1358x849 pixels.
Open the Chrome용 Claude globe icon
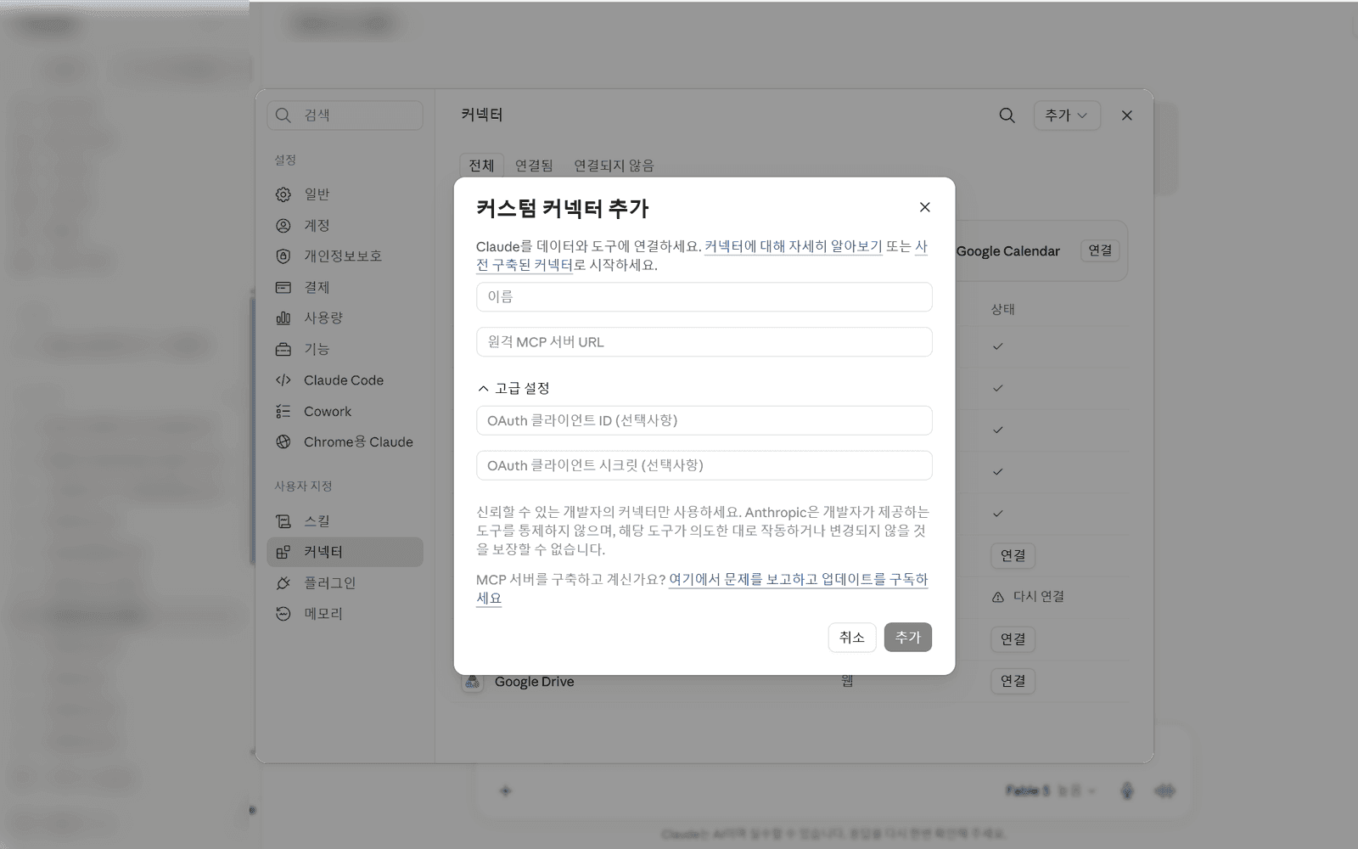pyautogui.click(x=283, y=442)
